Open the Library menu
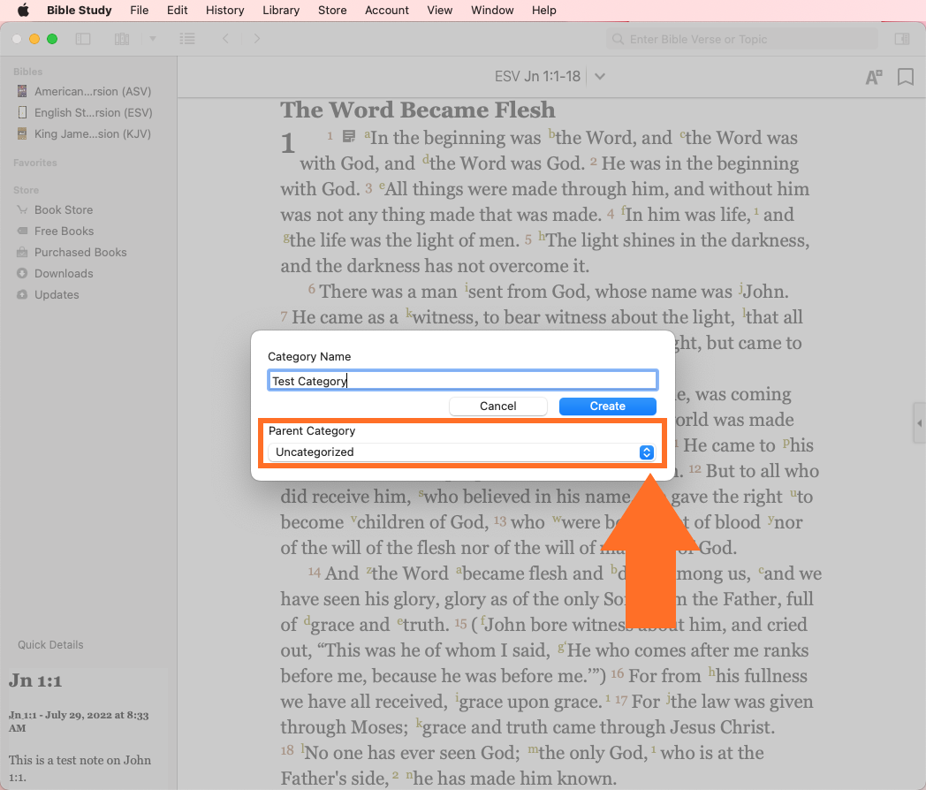 (x=281, y=11)
